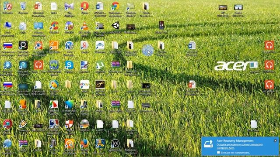Open the Skype shortcut

pyautogui.click(x=69, y=65)
